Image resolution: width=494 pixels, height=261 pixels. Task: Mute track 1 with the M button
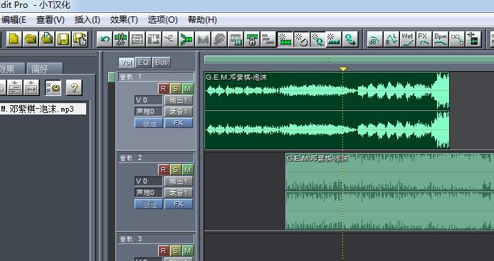click(188, 89)
